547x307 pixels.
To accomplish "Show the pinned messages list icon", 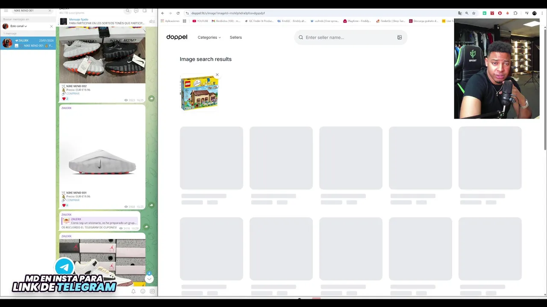I will [151, 21].
